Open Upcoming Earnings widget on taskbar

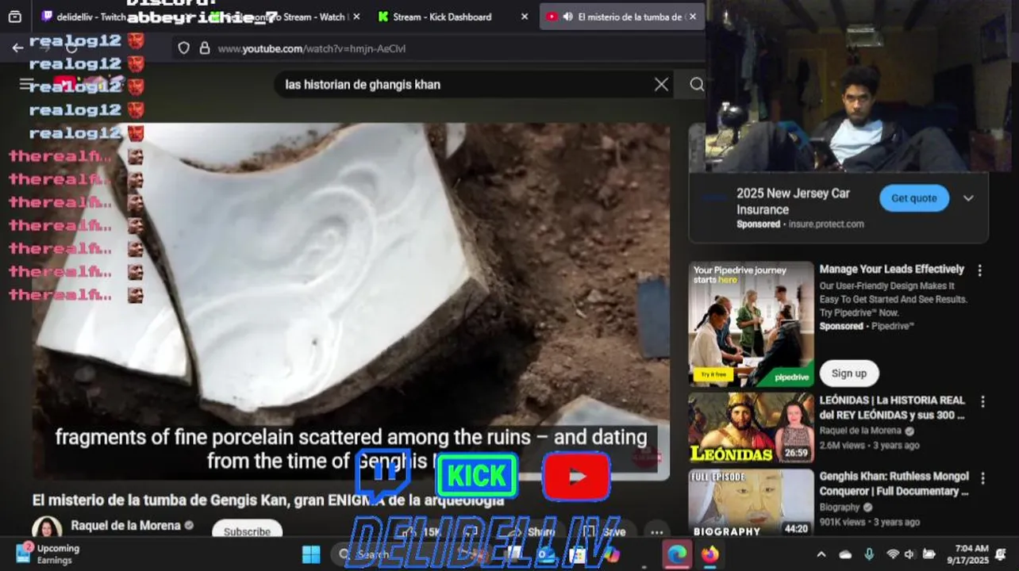[48, 554]
